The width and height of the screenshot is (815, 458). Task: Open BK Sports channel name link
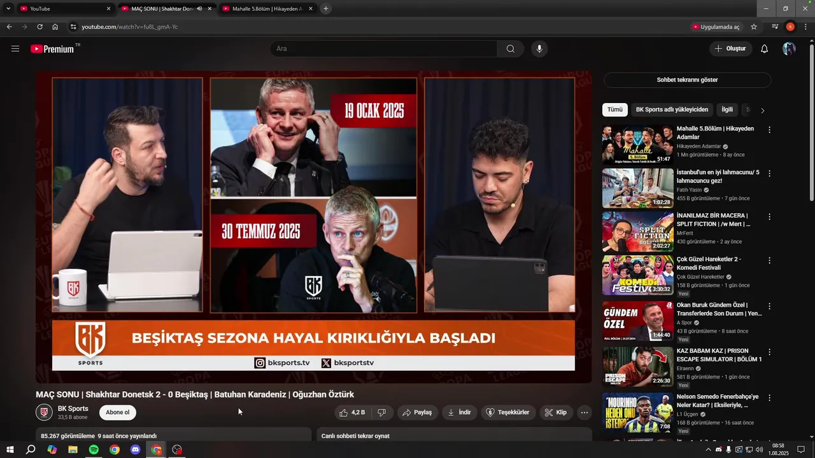click(73, 408)
